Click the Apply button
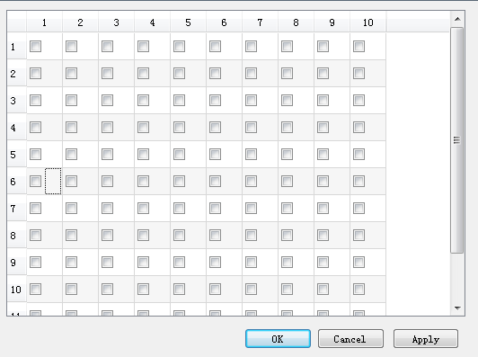Screen dimensions: 478x357 coord(426,339)
